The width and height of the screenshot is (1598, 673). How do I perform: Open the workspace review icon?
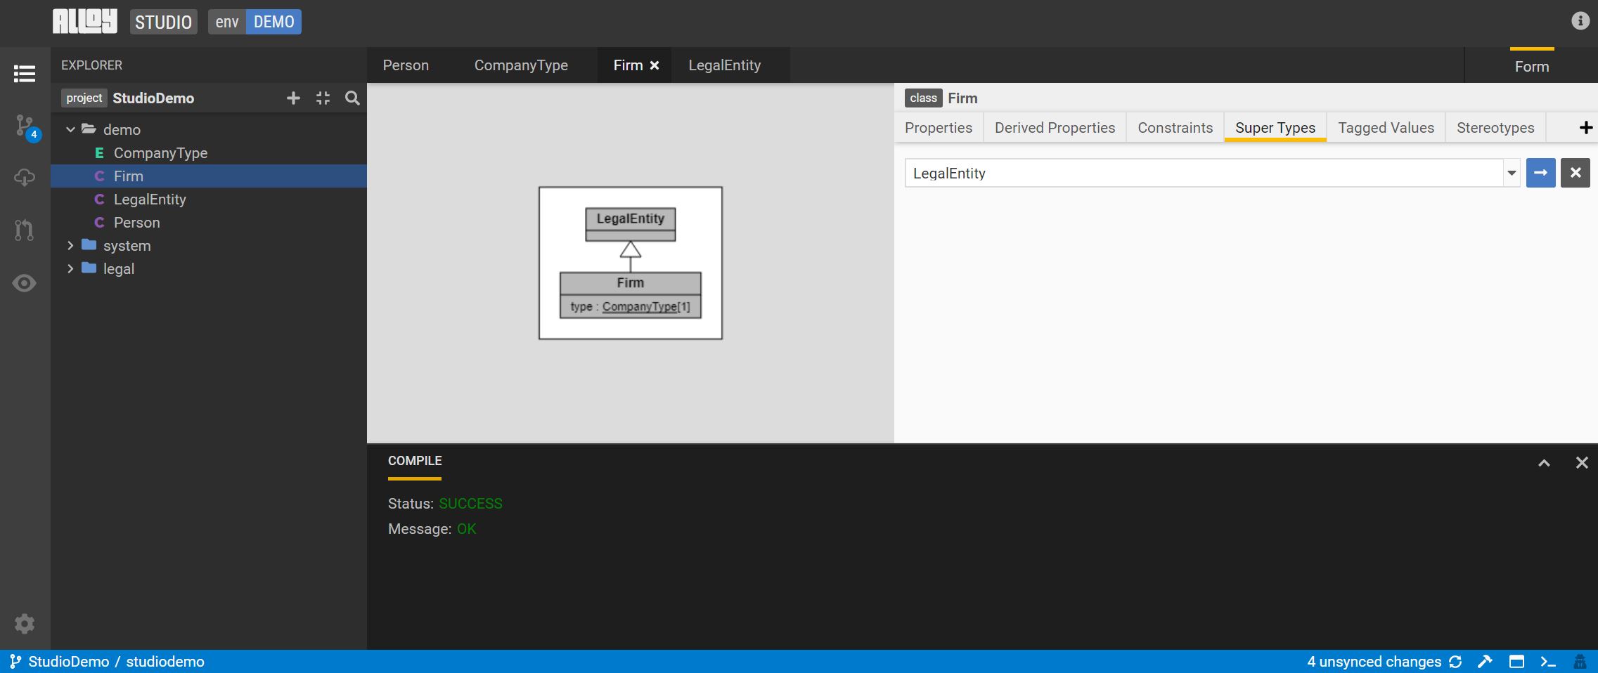(25, 230)
